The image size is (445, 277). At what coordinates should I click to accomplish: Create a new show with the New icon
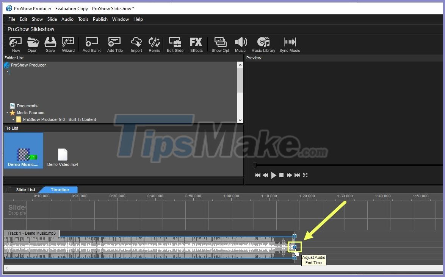pos(15,44)
